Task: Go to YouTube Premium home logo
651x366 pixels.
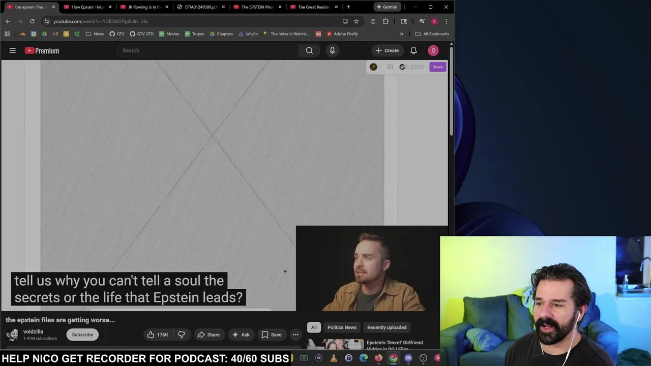Action: point(42,50)
